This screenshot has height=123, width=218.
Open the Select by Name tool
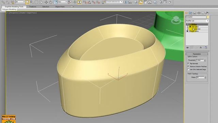(x=32, y=2)
